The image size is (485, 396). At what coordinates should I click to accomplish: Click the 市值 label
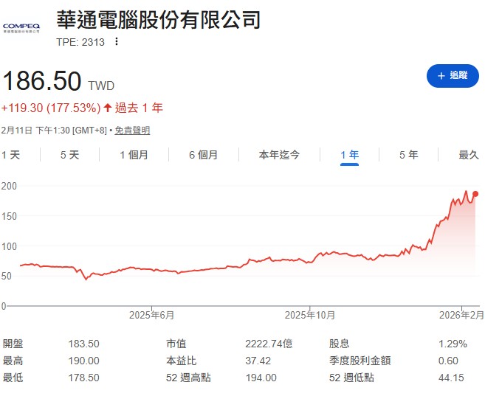176,344
